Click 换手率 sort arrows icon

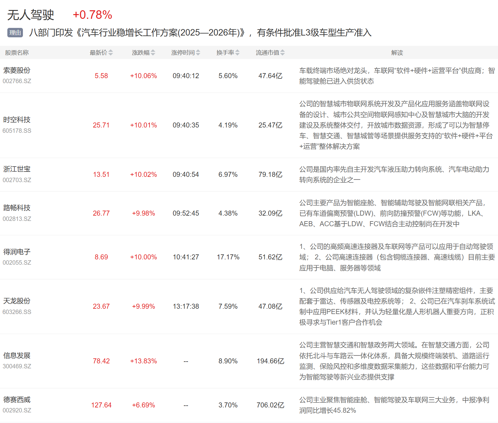pos(237,53)
